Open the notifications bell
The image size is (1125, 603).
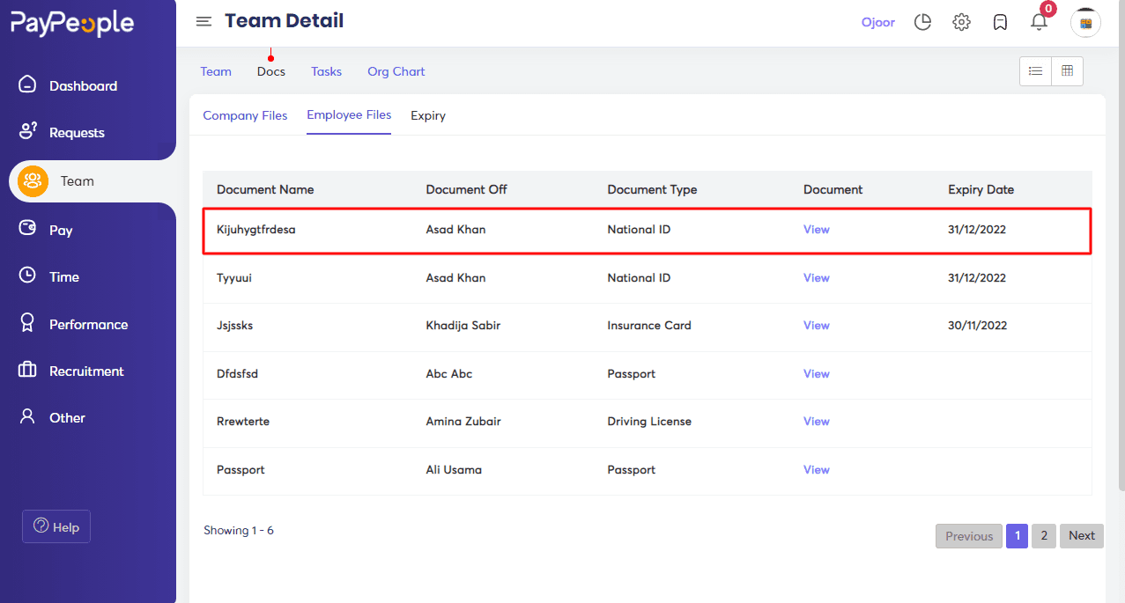(x=1039, y=22)
